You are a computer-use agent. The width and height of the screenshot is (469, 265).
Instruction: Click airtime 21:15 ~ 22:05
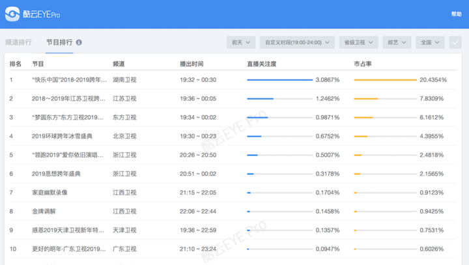(198, 193)
